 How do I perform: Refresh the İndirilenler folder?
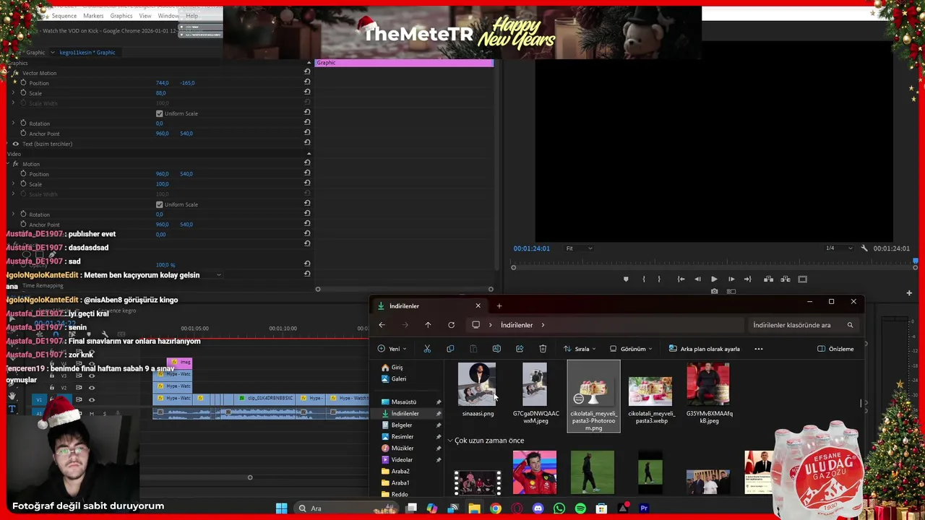pos(451,325)
